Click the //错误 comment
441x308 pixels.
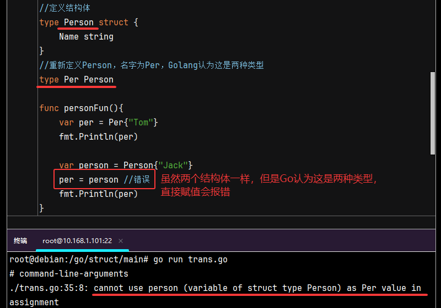pyautogui.click(x=136, y=179)
